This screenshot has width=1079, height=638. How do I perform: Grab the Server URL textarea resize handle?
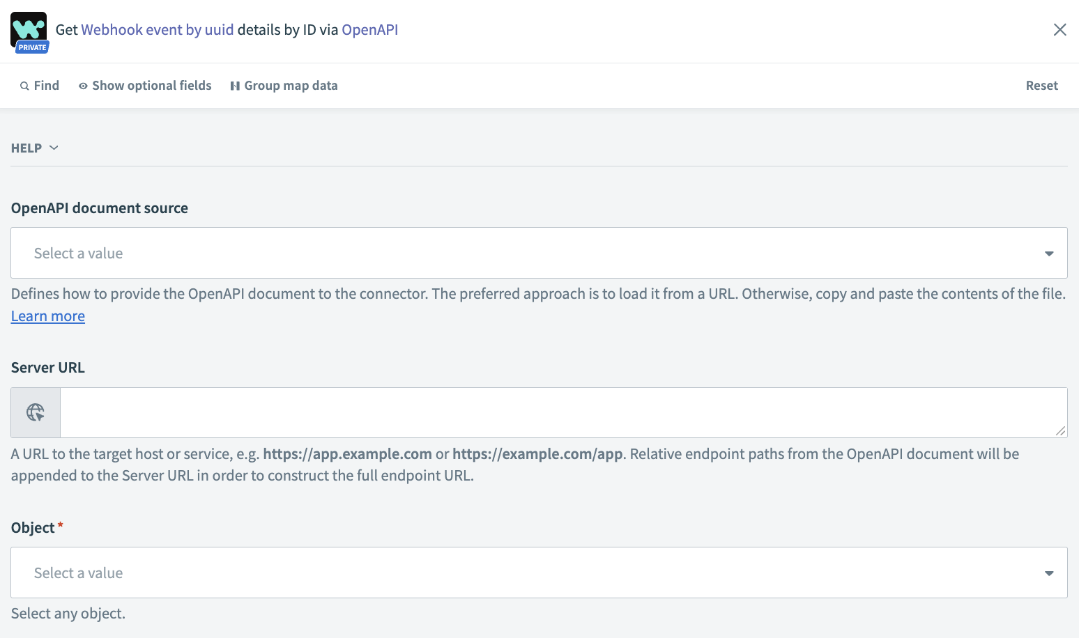[1060, 431]
